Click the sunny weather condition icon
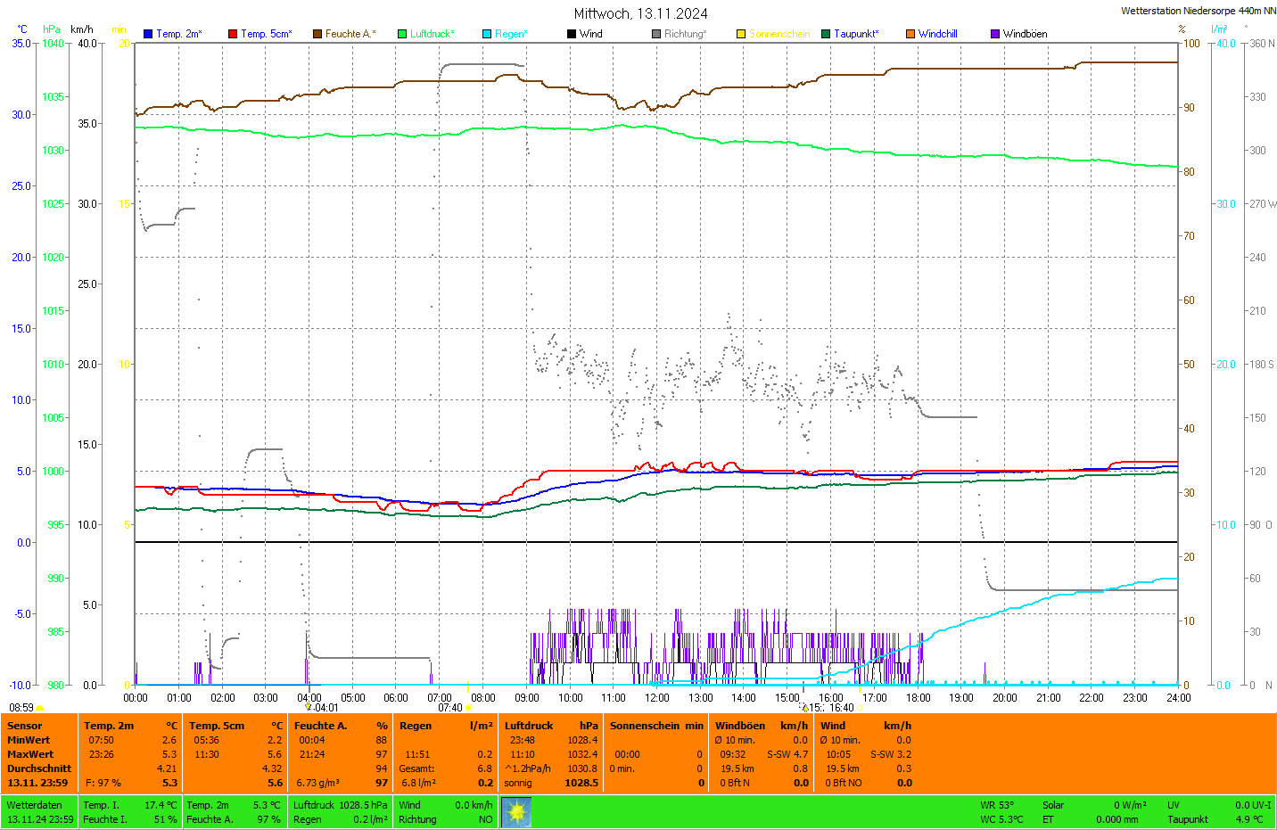The image size is (1277, 830). coord(516,812)
